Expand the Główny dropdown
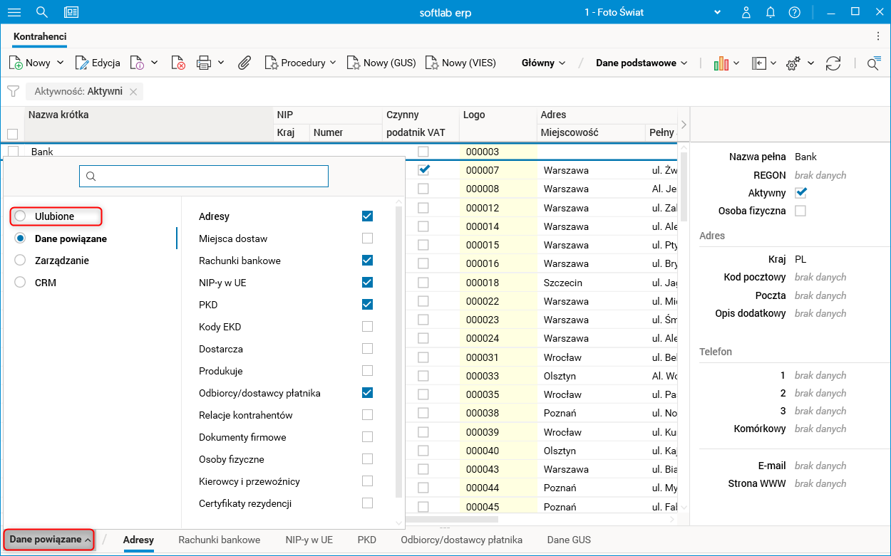The width and height of the screenshot is (891, 556). point(543,63)
